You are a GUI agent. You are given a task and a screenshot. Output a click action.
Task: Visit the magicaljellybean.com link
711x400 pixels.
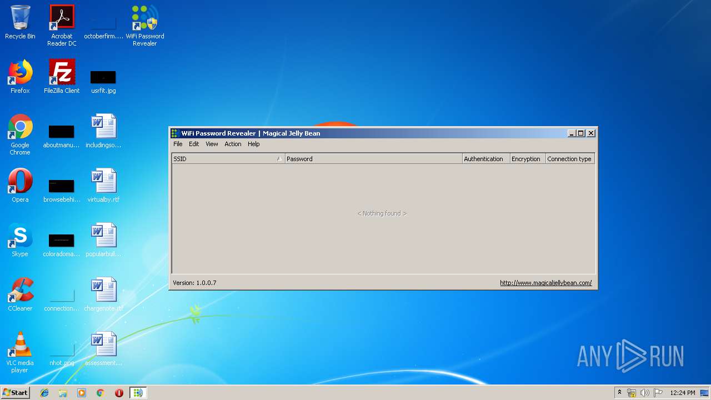[x=545, y=283]
